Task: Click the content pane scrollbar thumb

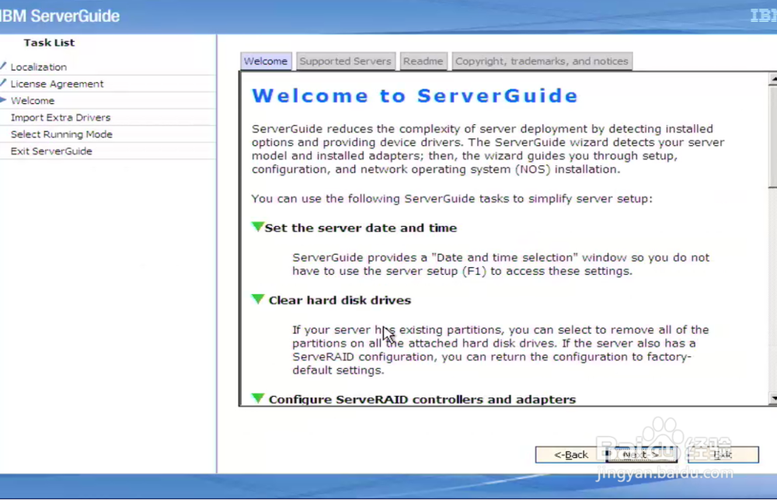Action: pos(773,136)
